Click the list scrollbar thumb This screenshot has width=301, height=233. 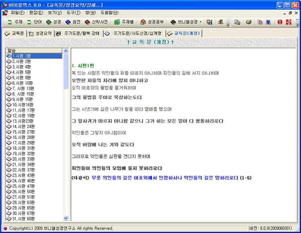point(66,71)
